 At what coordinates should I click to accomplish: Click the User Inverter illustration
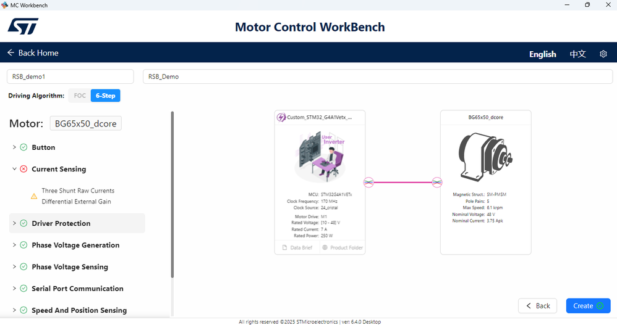coord(320,157)
